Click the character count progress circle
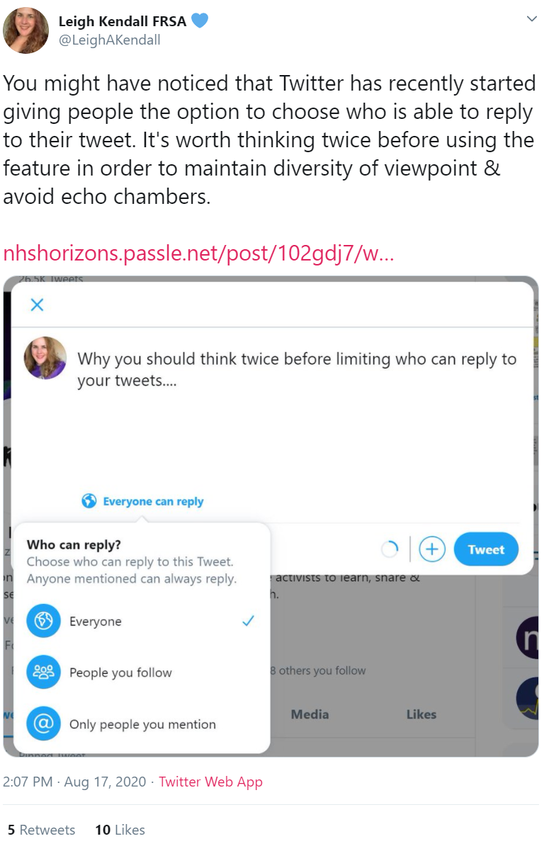 tap(389, 549)
